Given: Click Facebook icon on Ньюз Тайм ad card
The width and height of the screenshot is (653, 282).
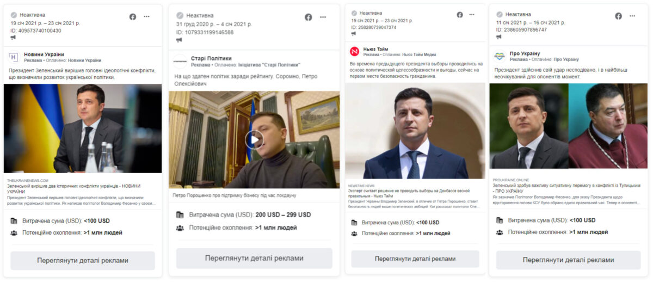Looking at the screenshot, I should tap(460, 15).
